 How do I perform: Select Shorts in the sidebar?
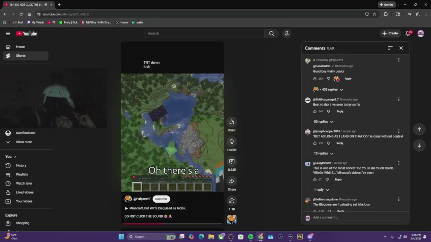tap(26, 56)
